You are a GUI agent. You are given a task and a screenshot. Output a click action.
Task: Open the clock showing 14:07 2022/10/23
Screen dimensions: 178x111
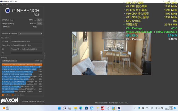(169, 108)
